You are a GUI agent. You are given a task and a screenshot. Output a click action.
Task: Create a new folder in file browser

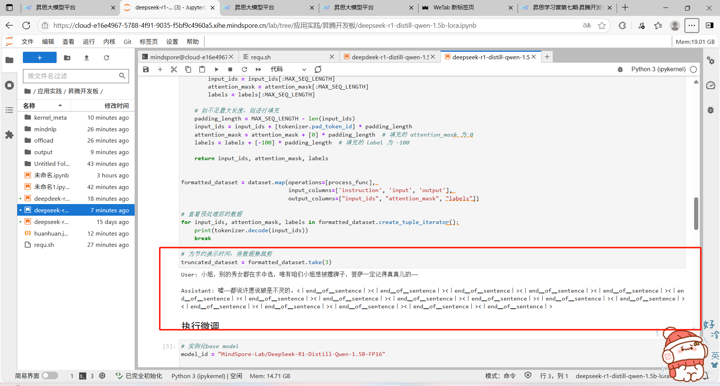(67, 58)
